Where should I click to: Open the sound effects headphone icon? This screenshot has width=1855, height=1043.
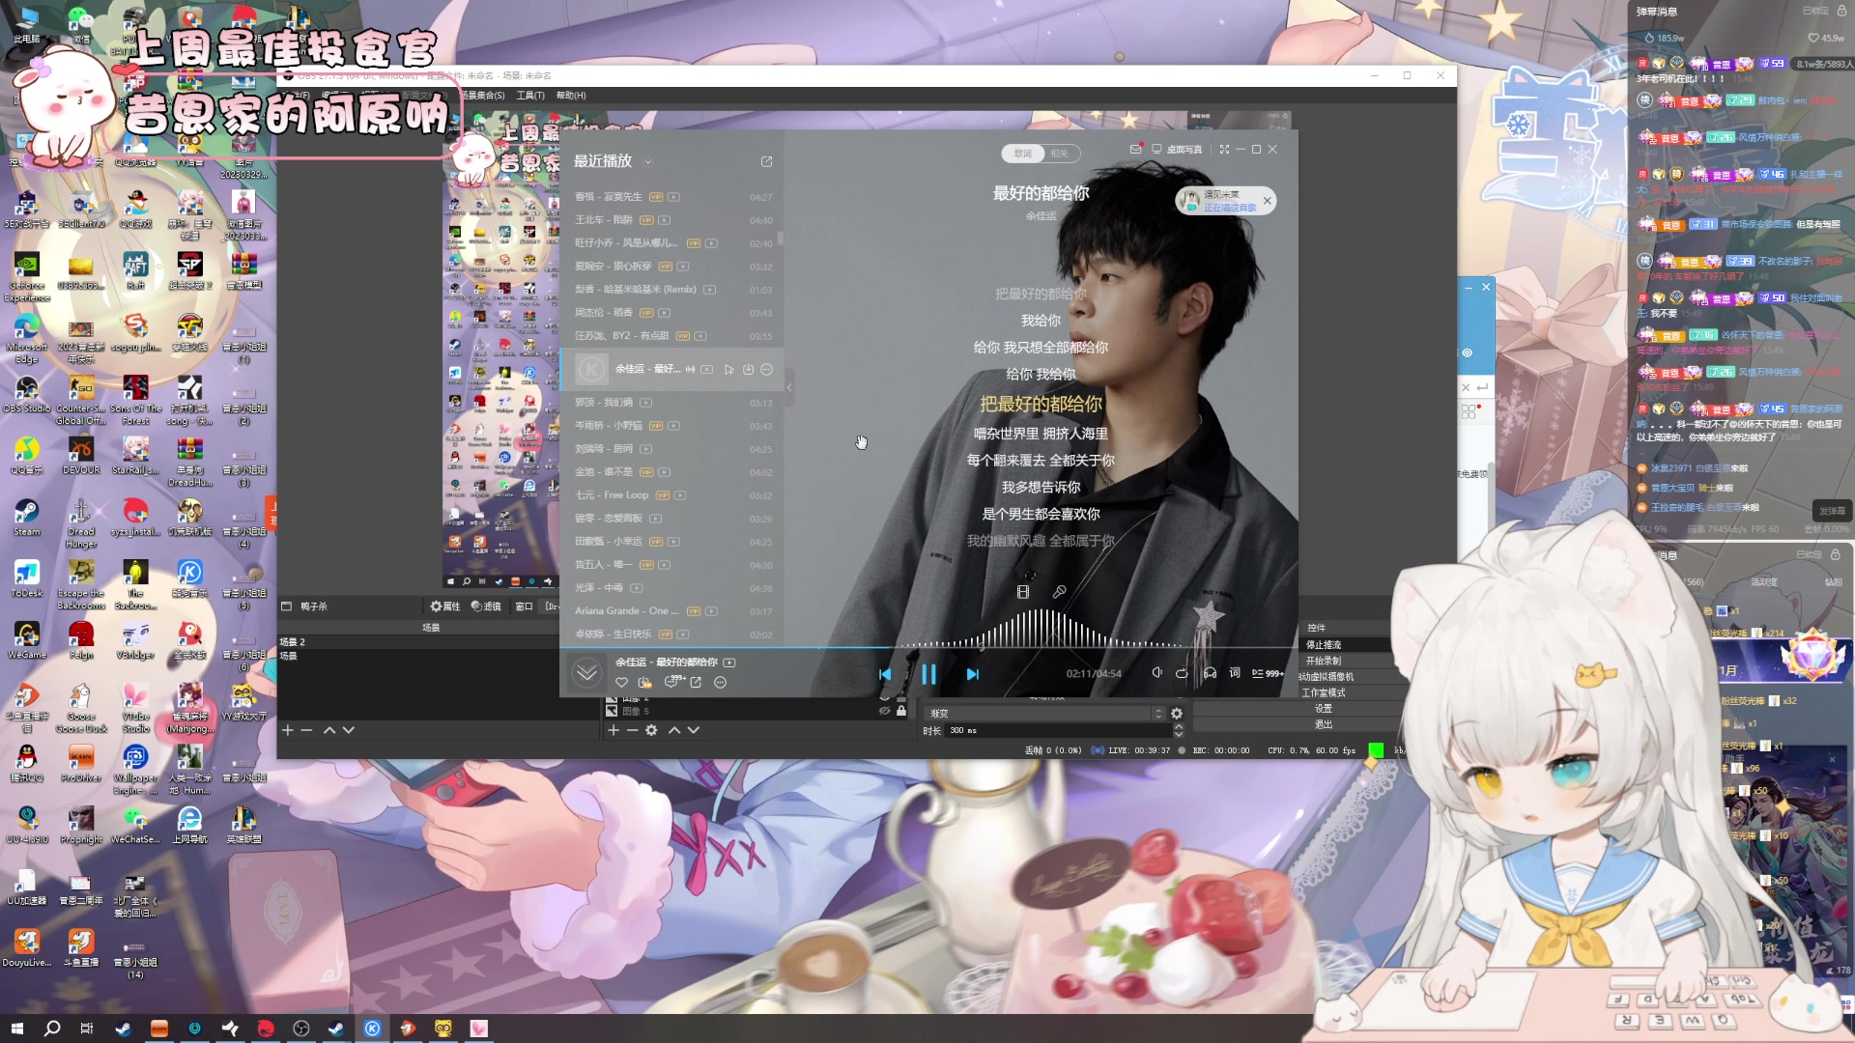[1209, 673]
